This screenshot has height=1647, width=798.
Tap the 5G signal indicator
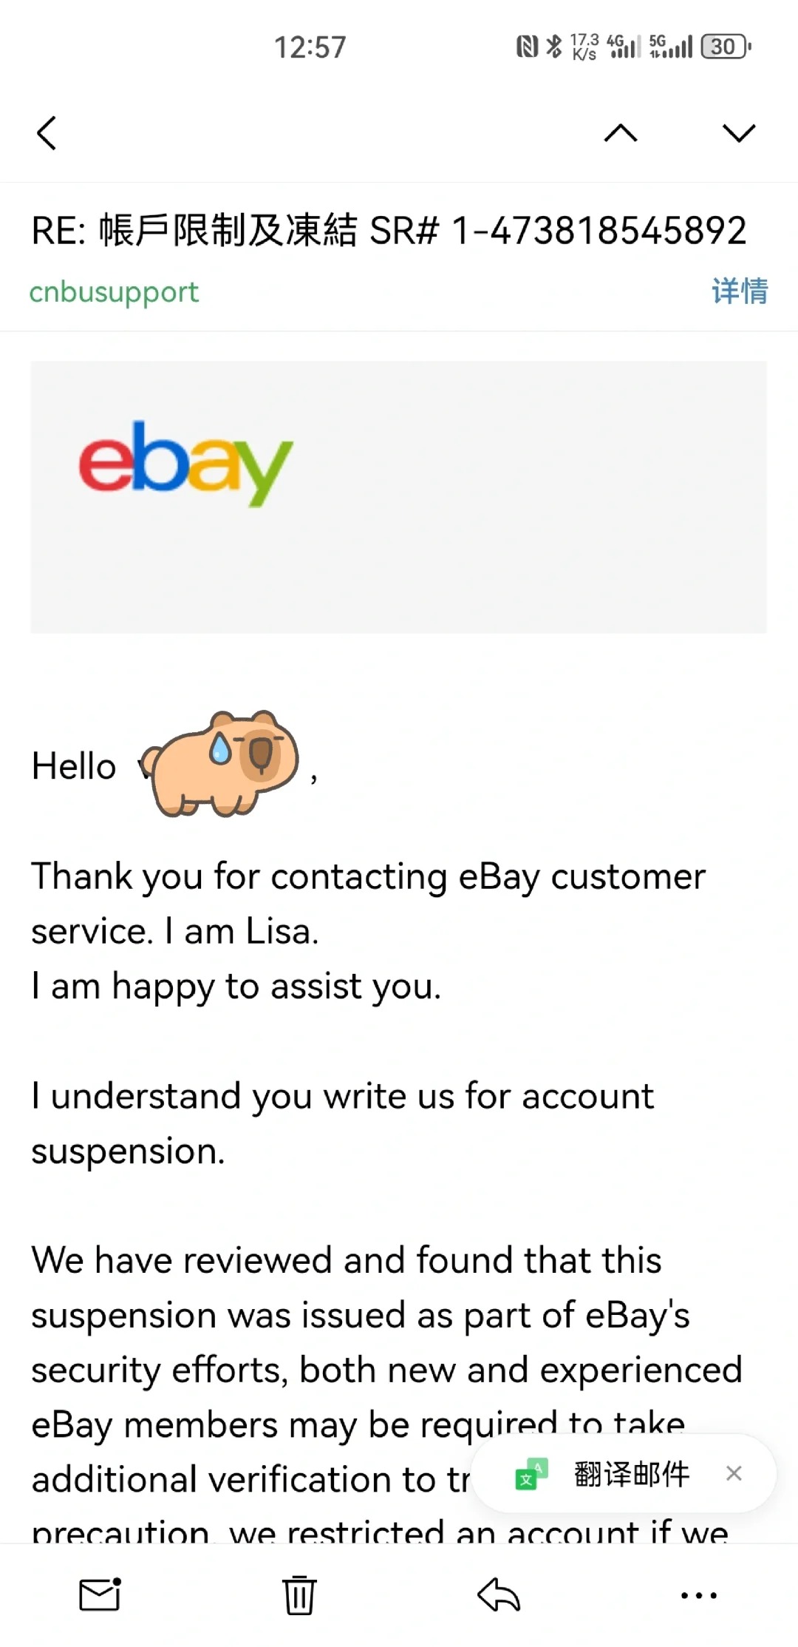click(x=669, y=47)
